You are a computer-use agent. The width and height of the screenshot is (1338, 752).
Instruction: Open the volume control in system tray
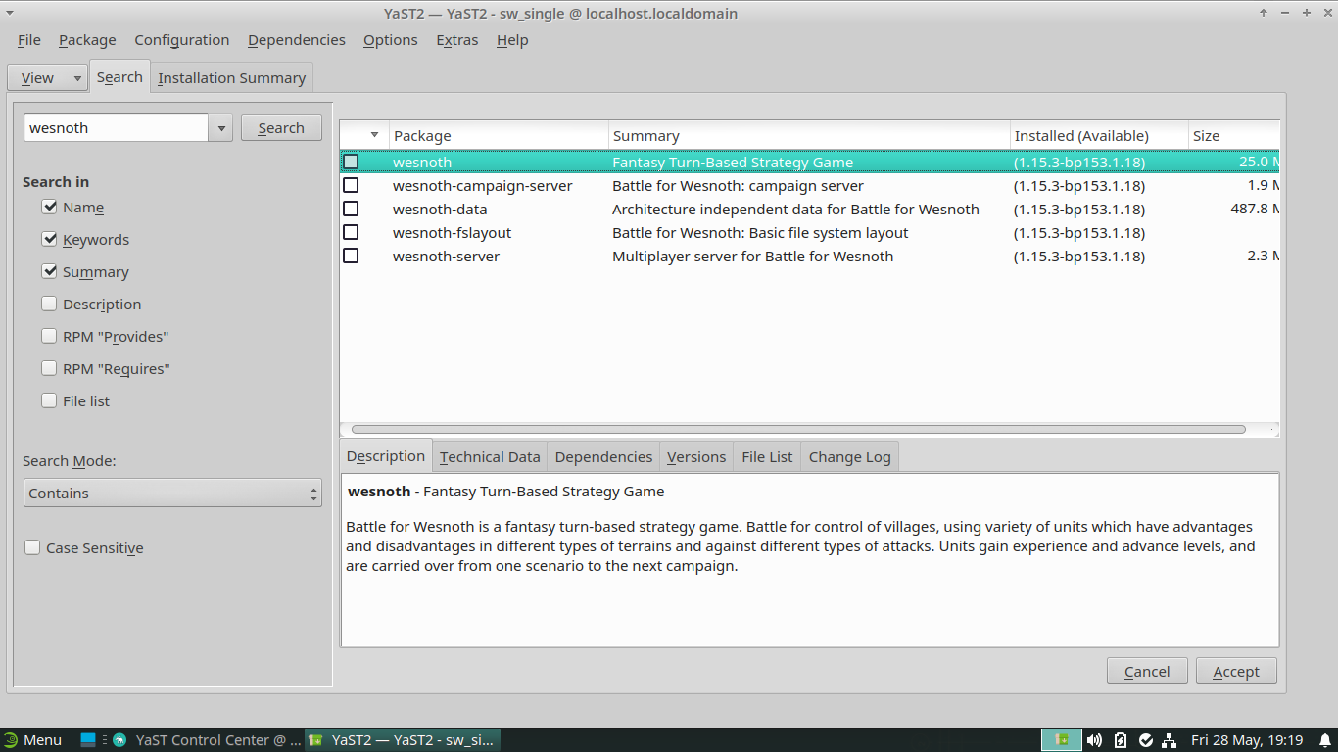[1094, 740]
